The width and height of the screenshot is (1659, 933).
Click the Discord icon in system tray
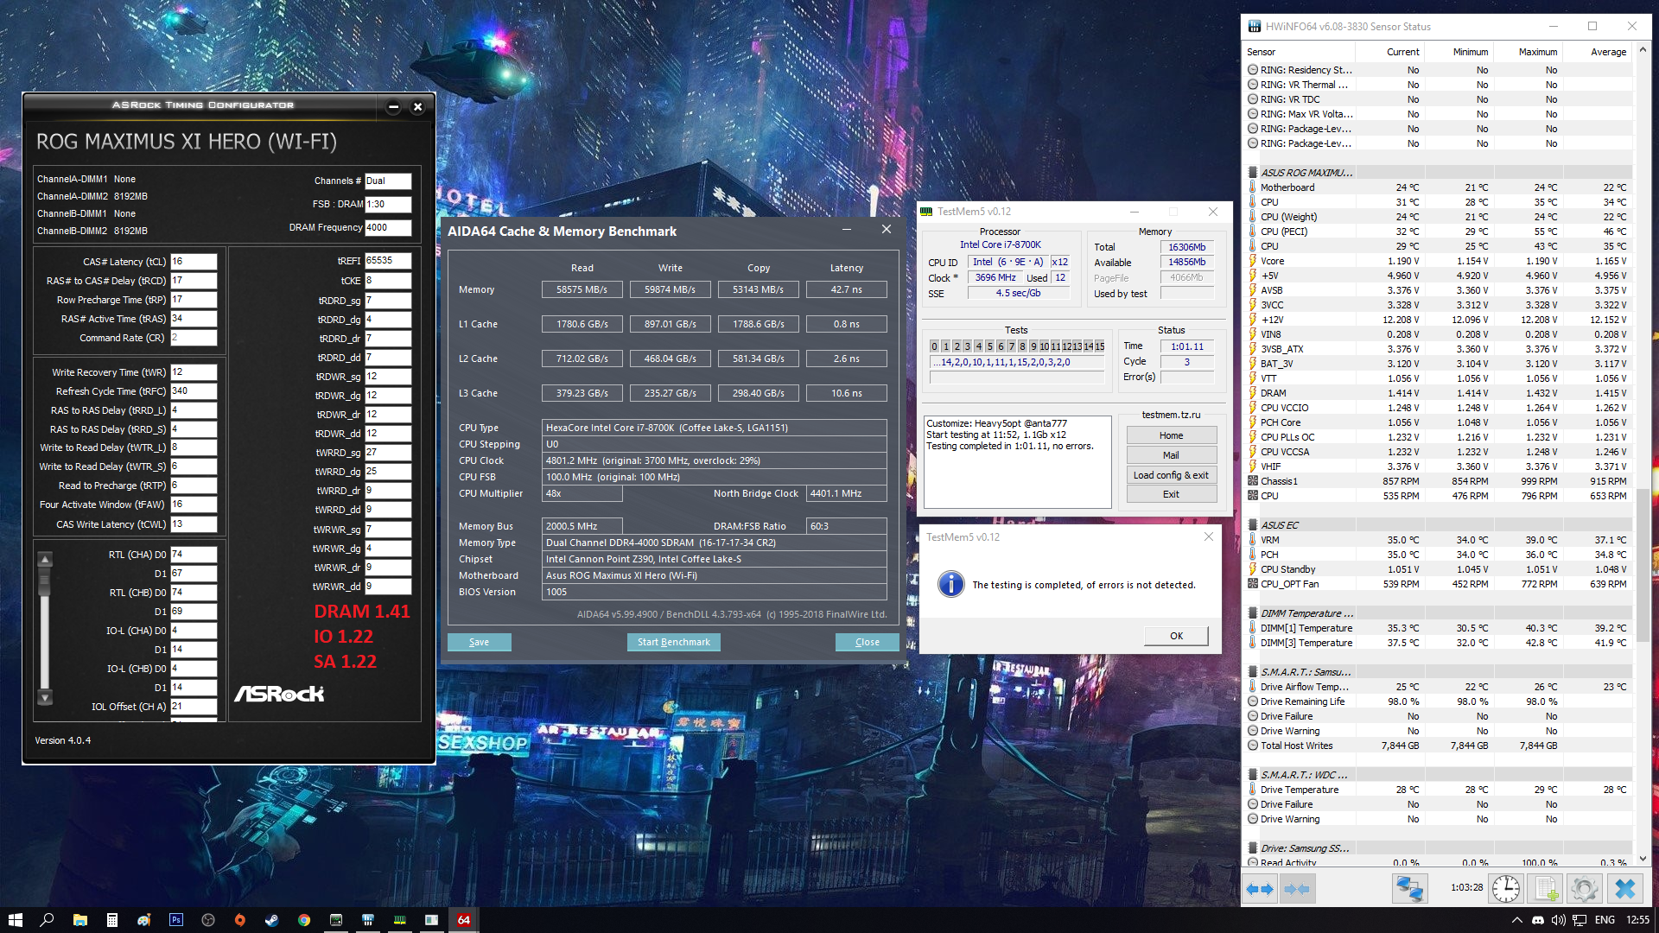point(1538,920)
